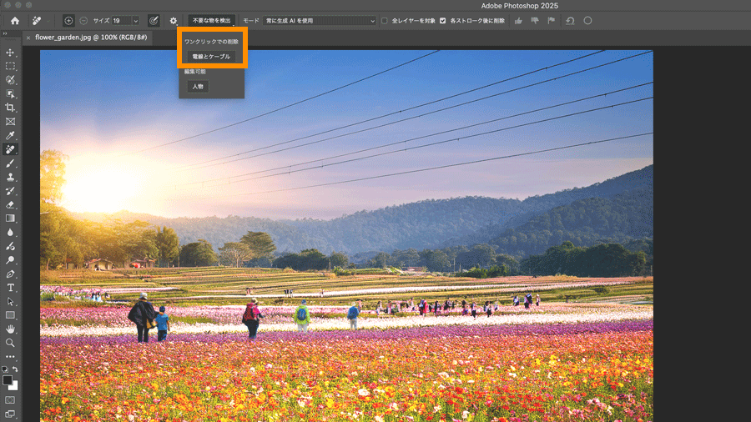751x422 pixels.
Task: Select the Clone Stamp tool
Action: (x=10, y=177)
